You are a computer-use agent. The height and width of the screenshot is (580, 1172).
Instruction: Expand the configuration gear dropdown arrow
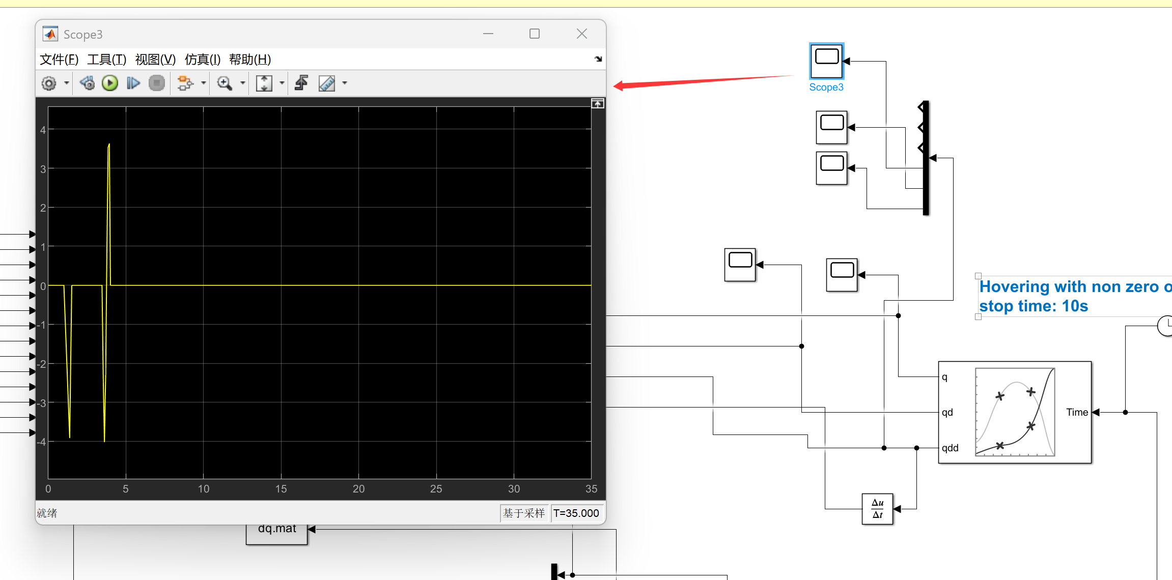(66, 83)
